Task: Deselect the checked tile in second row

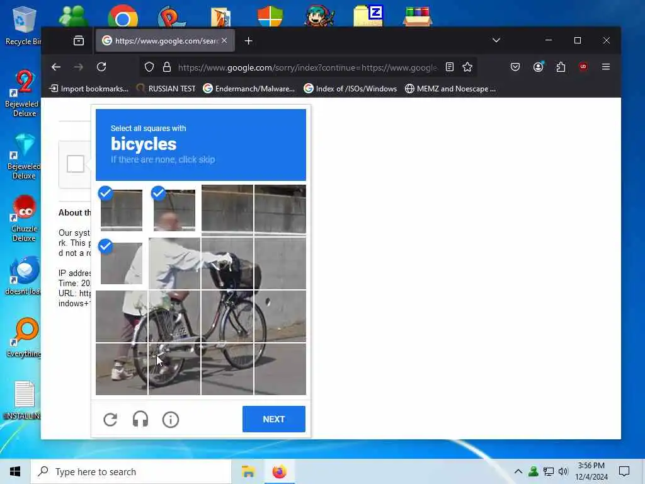Action: click(x=122, y=263)
